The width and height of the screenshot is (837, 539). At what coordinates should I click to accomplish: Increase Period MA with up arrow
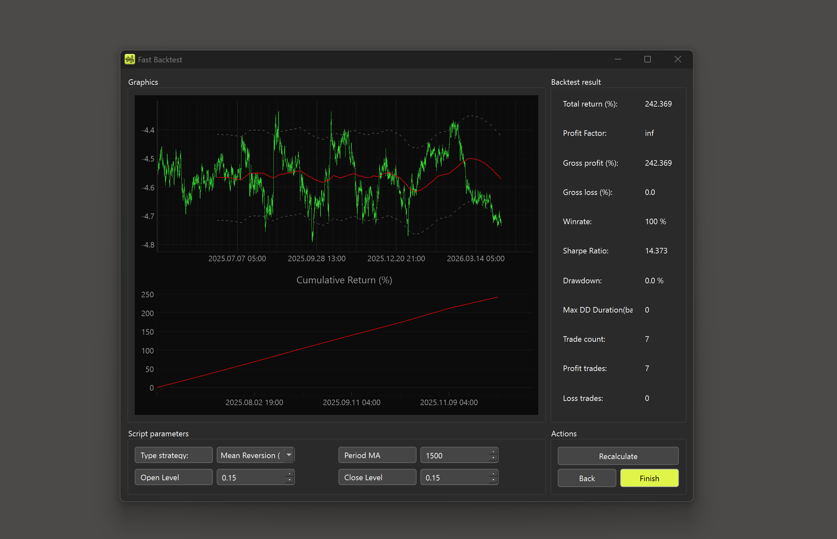493,452
